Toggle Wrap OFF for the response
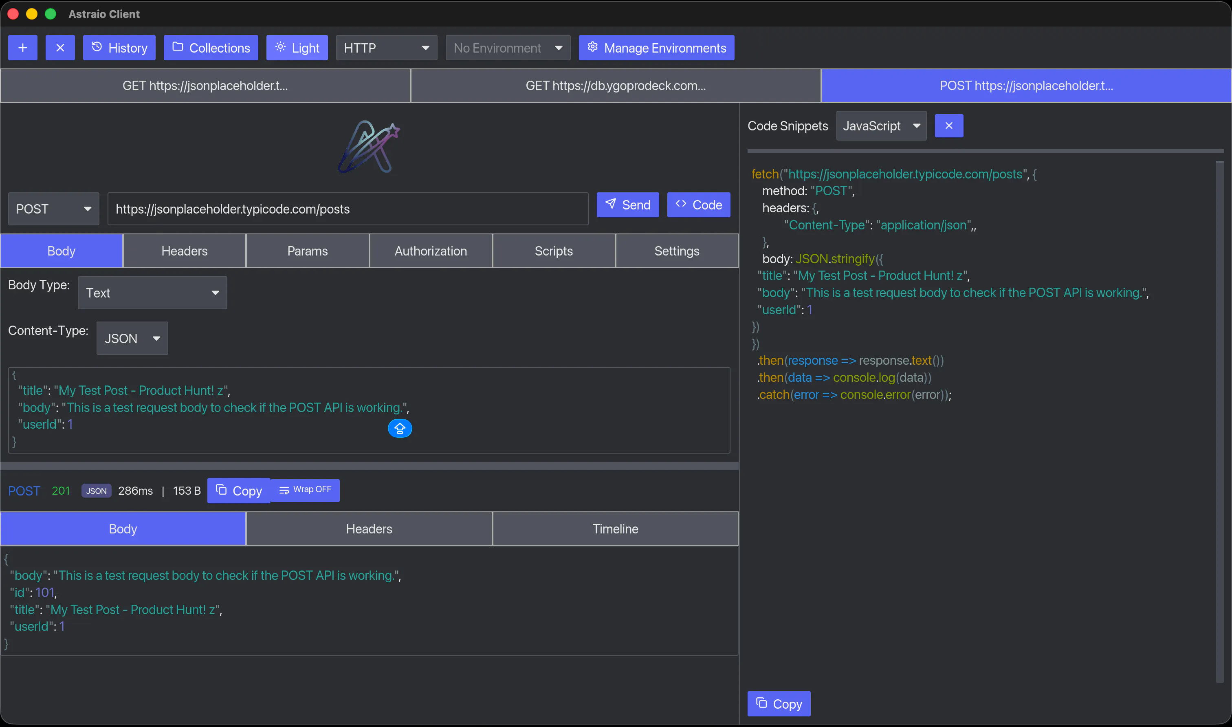Image resolution: width=1232 pixels, height=727 pixels. [x=305, y=490]
